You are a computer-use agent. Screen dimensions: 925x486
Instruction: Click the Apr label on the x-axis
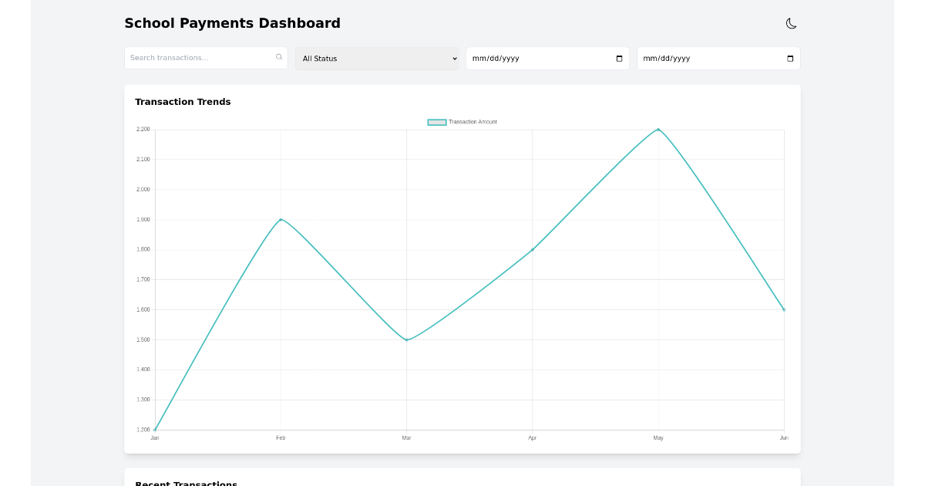(x=532, y=437)
